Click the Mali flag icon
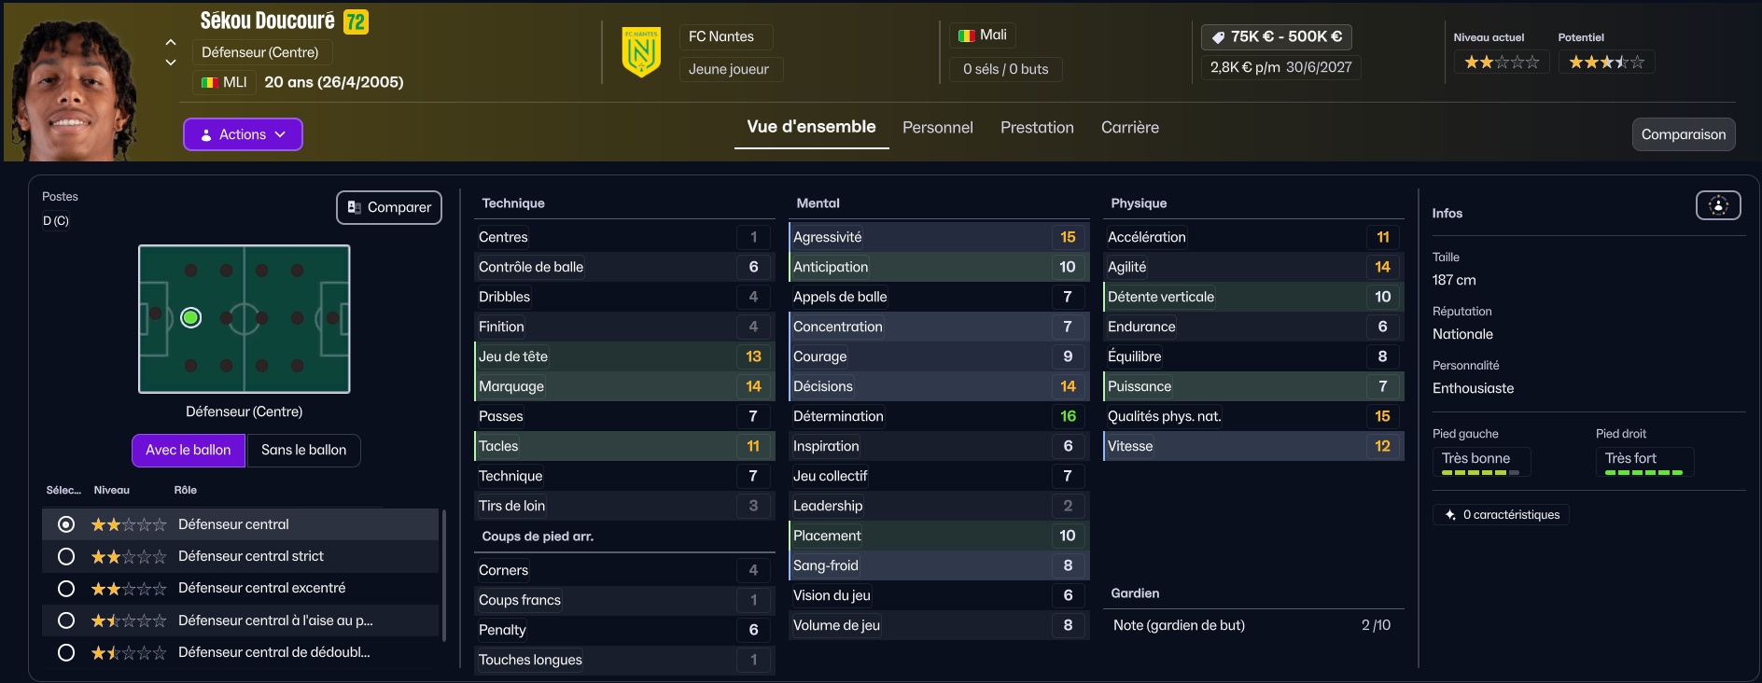 (x=967, y=35)
